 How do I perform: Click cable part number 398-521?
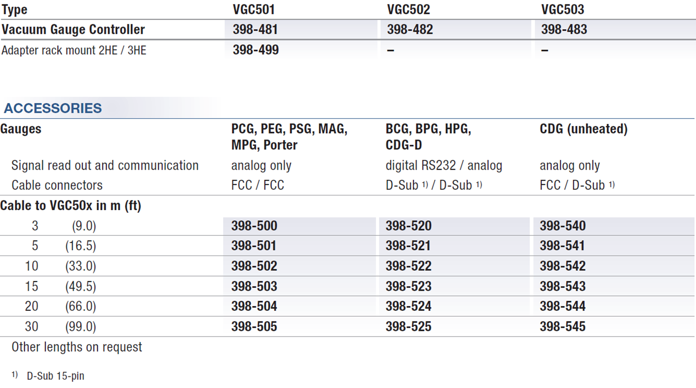click(x=408, y=246)
